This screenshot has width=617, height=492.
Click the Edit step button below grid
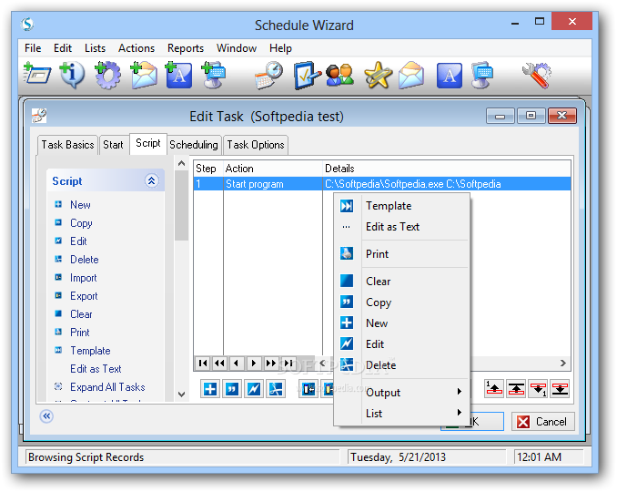point(254,389)
